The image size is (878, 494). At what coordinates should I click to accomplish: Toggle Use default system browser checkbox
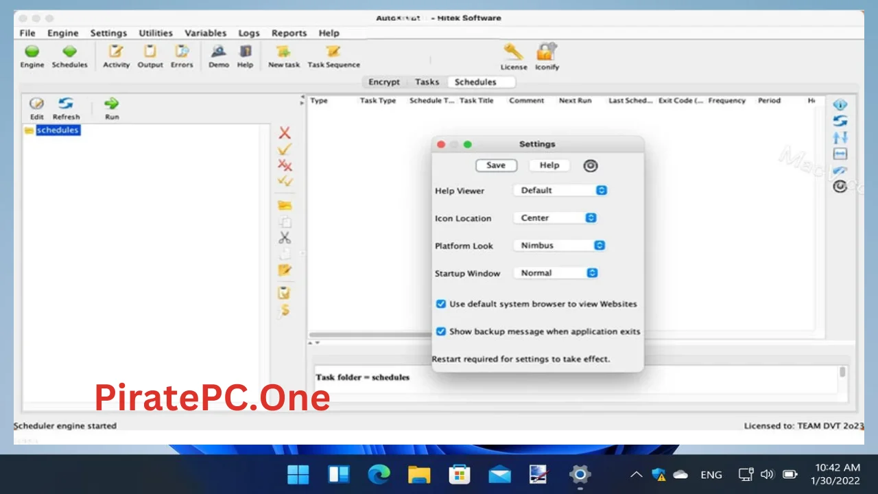tap(441, 303)
